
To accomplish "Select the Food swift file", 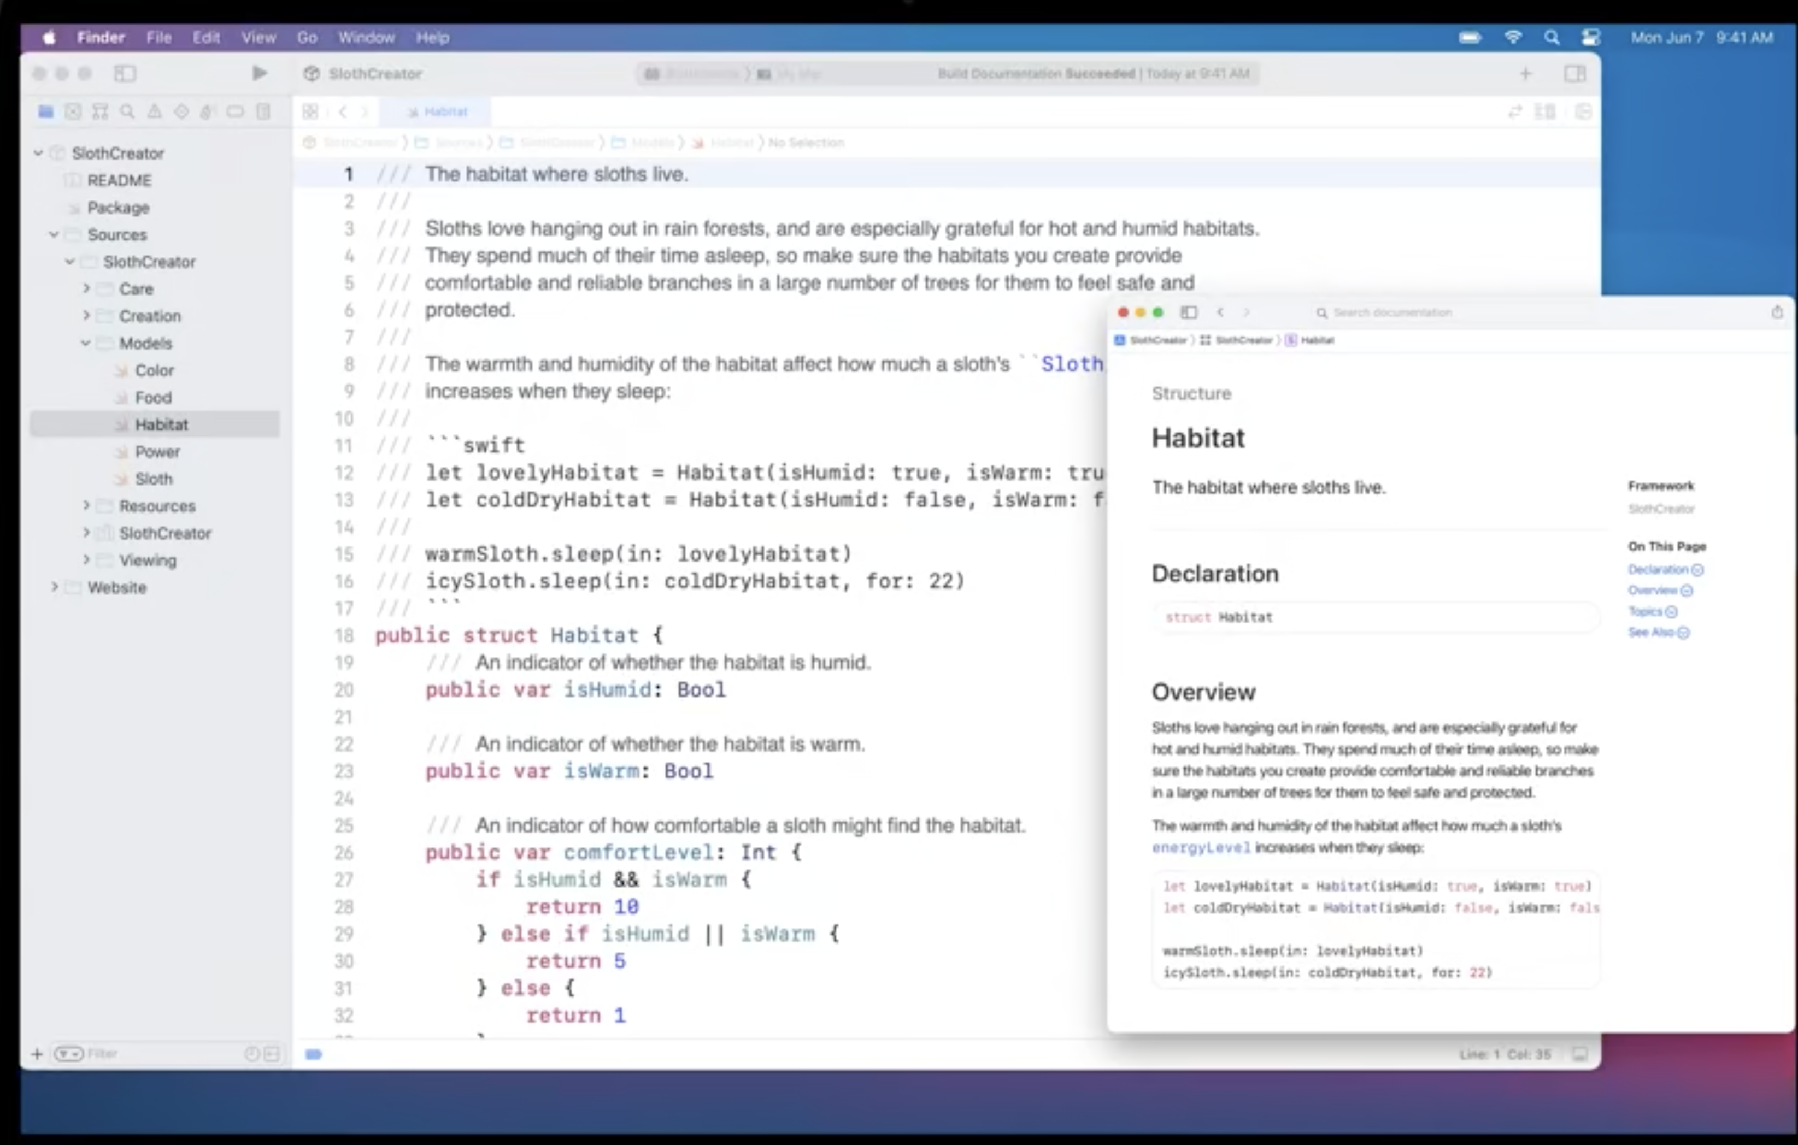I will [153, 397].
